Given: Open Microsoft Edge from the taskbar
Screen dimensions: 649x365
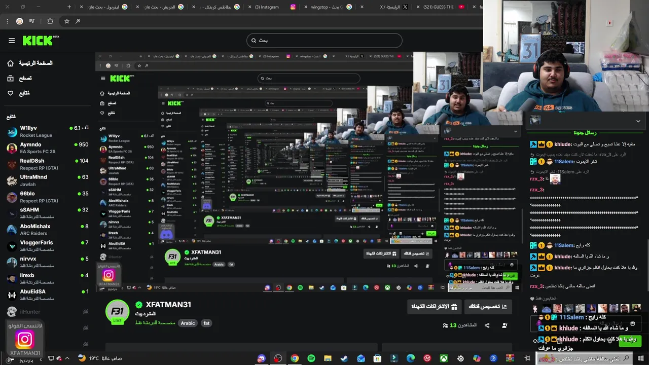Looking at the screenshot, I should 411,358.
